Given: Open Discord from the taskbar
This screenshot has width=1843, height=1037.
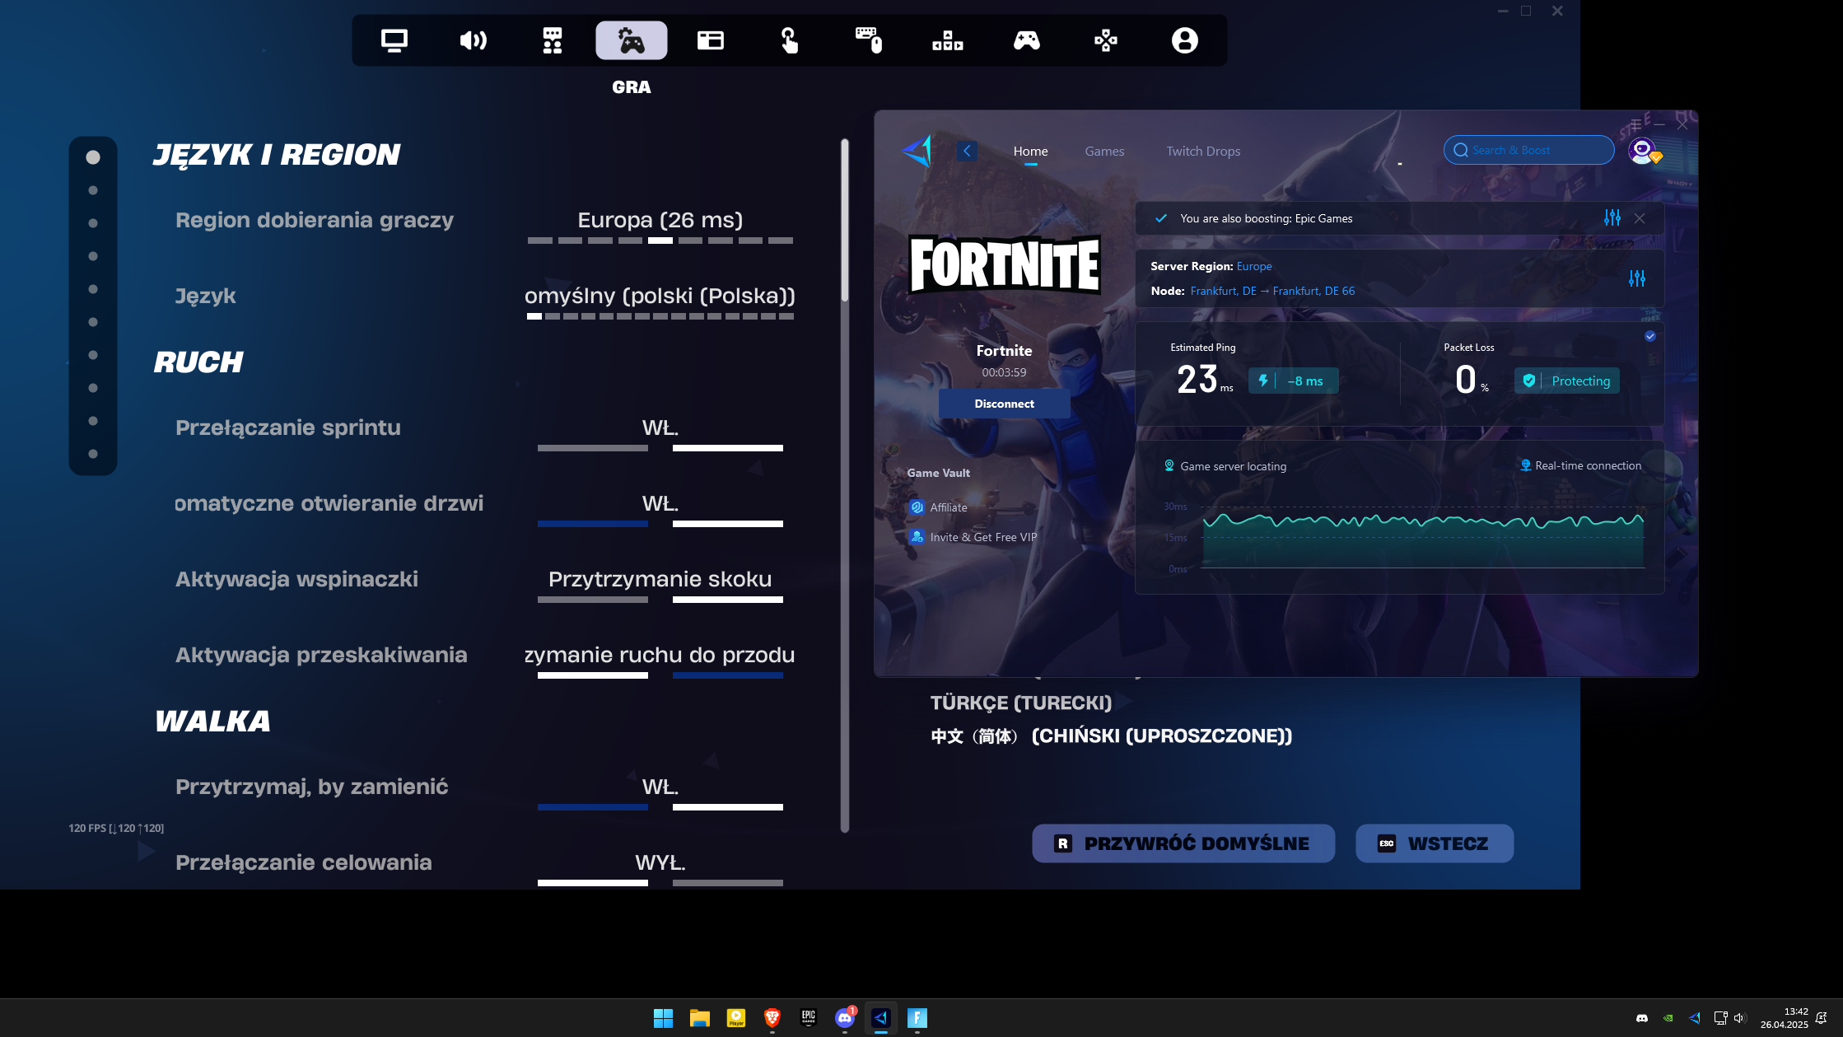Looking at the screenshot, I should (x=844, y=1018).
